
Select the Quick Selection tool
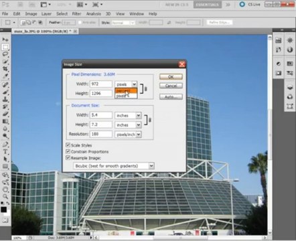tap(5, 62)
